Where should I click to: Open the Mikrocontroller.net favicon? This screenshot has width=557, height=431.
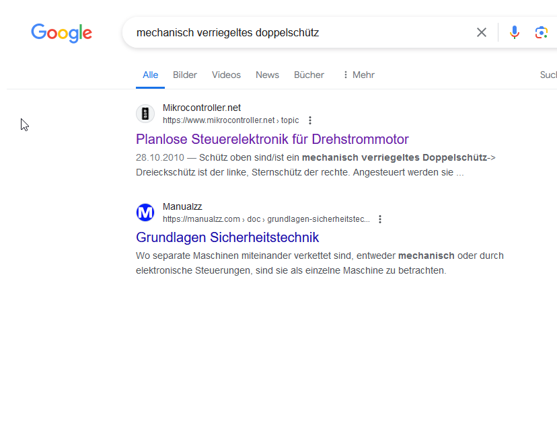[145, 114]
